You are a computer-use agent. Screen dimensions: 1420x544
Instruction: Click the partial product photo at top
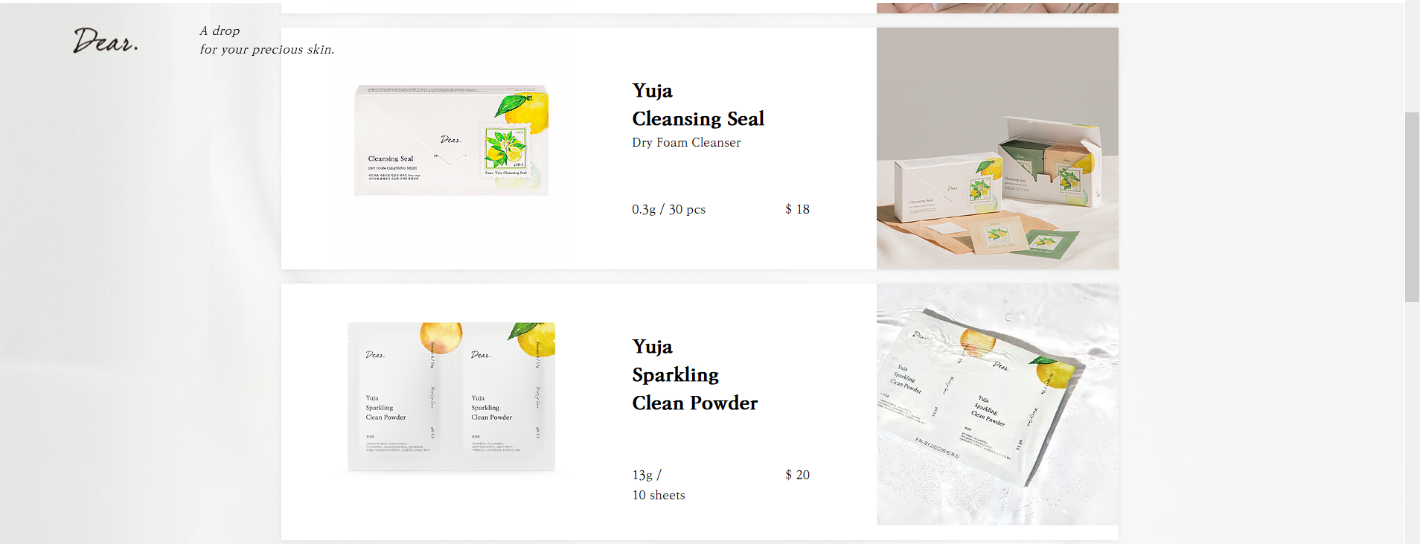pyautogui.click(x=997, y=7)
